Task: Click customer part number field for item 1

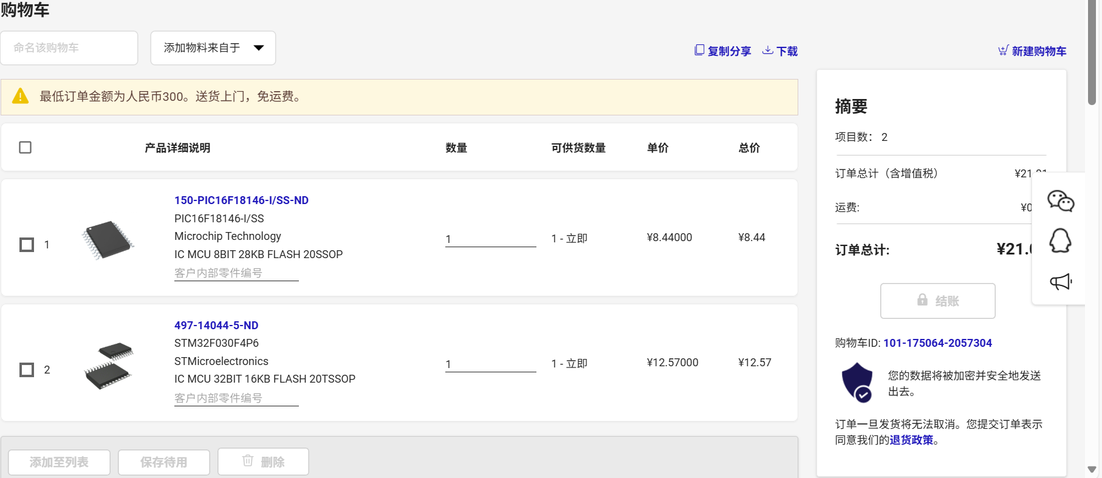Action: click(x=236, y=273)
